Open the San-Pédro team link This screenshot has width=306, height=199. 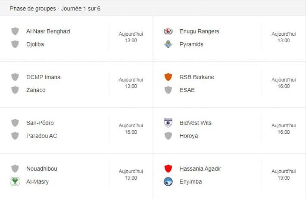[x=40, y=123]
